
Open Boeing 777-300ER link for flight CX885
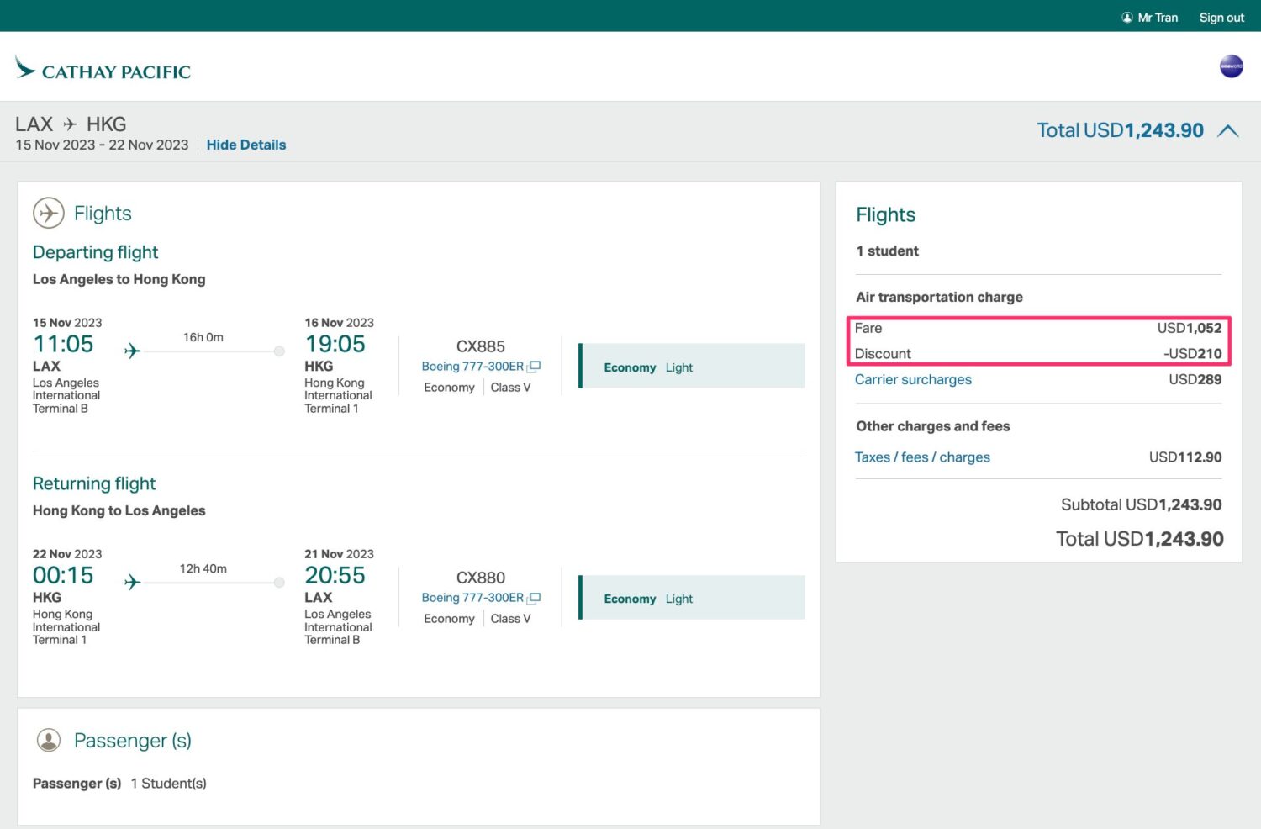(472, 367)
